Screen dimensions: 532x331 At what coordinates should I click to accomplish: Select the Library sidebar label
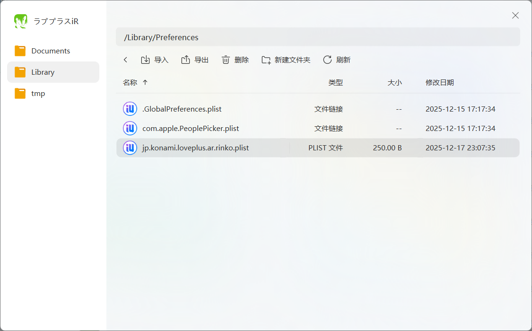(x=43, y=72)
